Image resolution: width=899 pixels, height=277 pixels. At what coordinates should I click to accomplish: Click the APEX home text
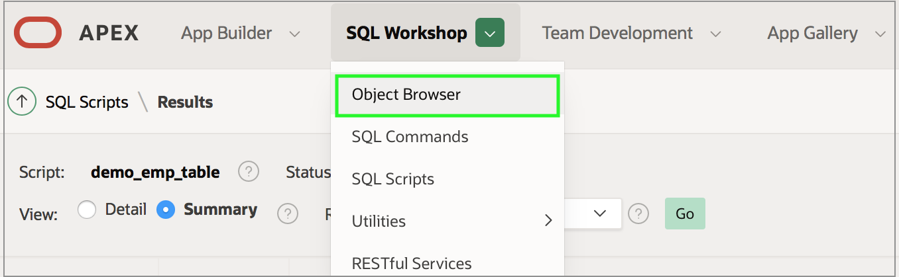point(109,33)
